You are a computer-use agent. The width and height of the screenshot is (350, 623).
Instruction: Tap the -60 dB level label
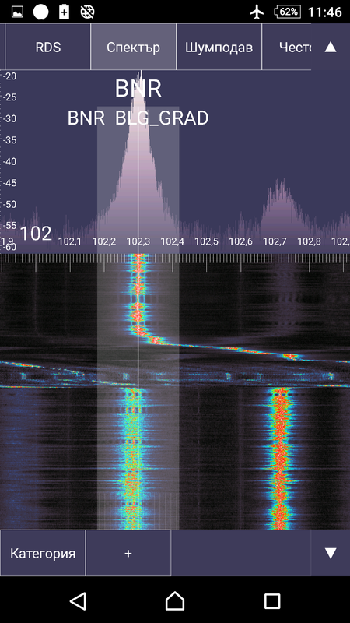click(x=10, y=247)
